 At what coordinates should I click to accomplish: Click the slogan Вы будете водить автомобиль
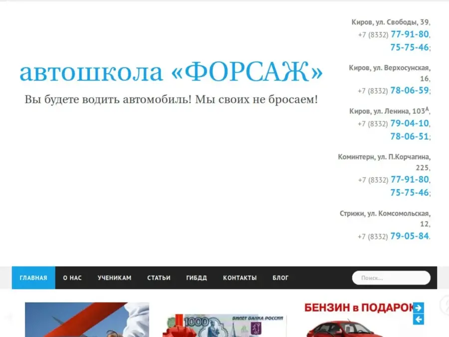(x=171, y=99)
